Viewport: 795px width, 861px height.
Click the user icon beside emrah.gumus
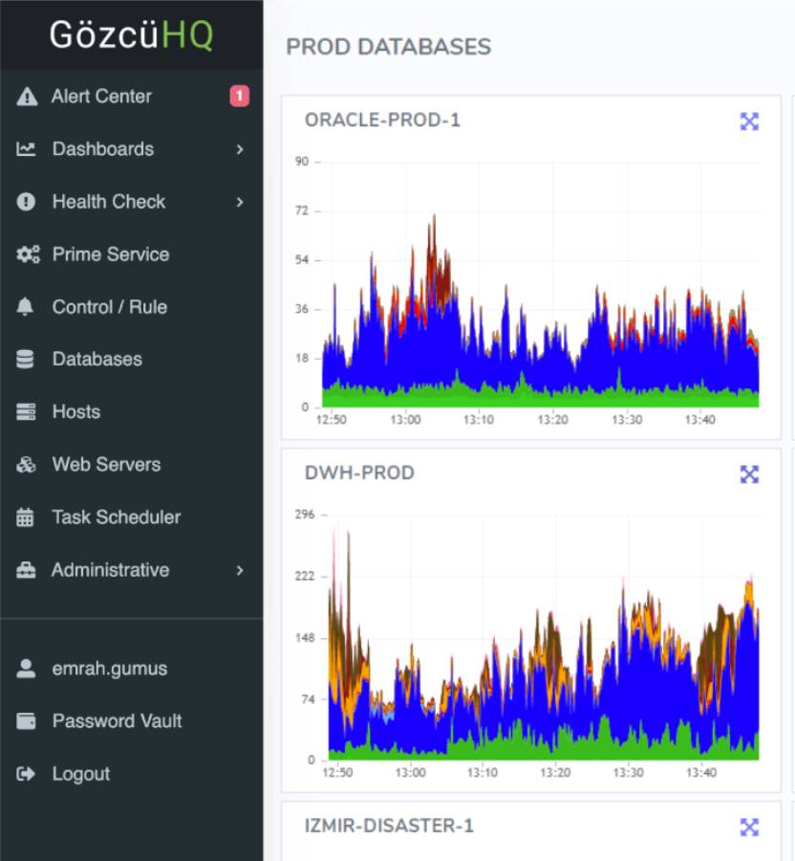coord(26,669)
